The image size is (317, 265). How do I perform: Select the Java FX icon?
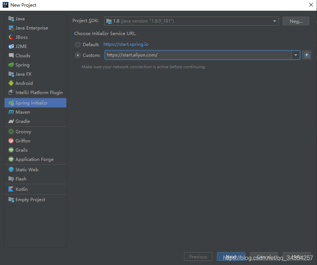coord(11,74)
